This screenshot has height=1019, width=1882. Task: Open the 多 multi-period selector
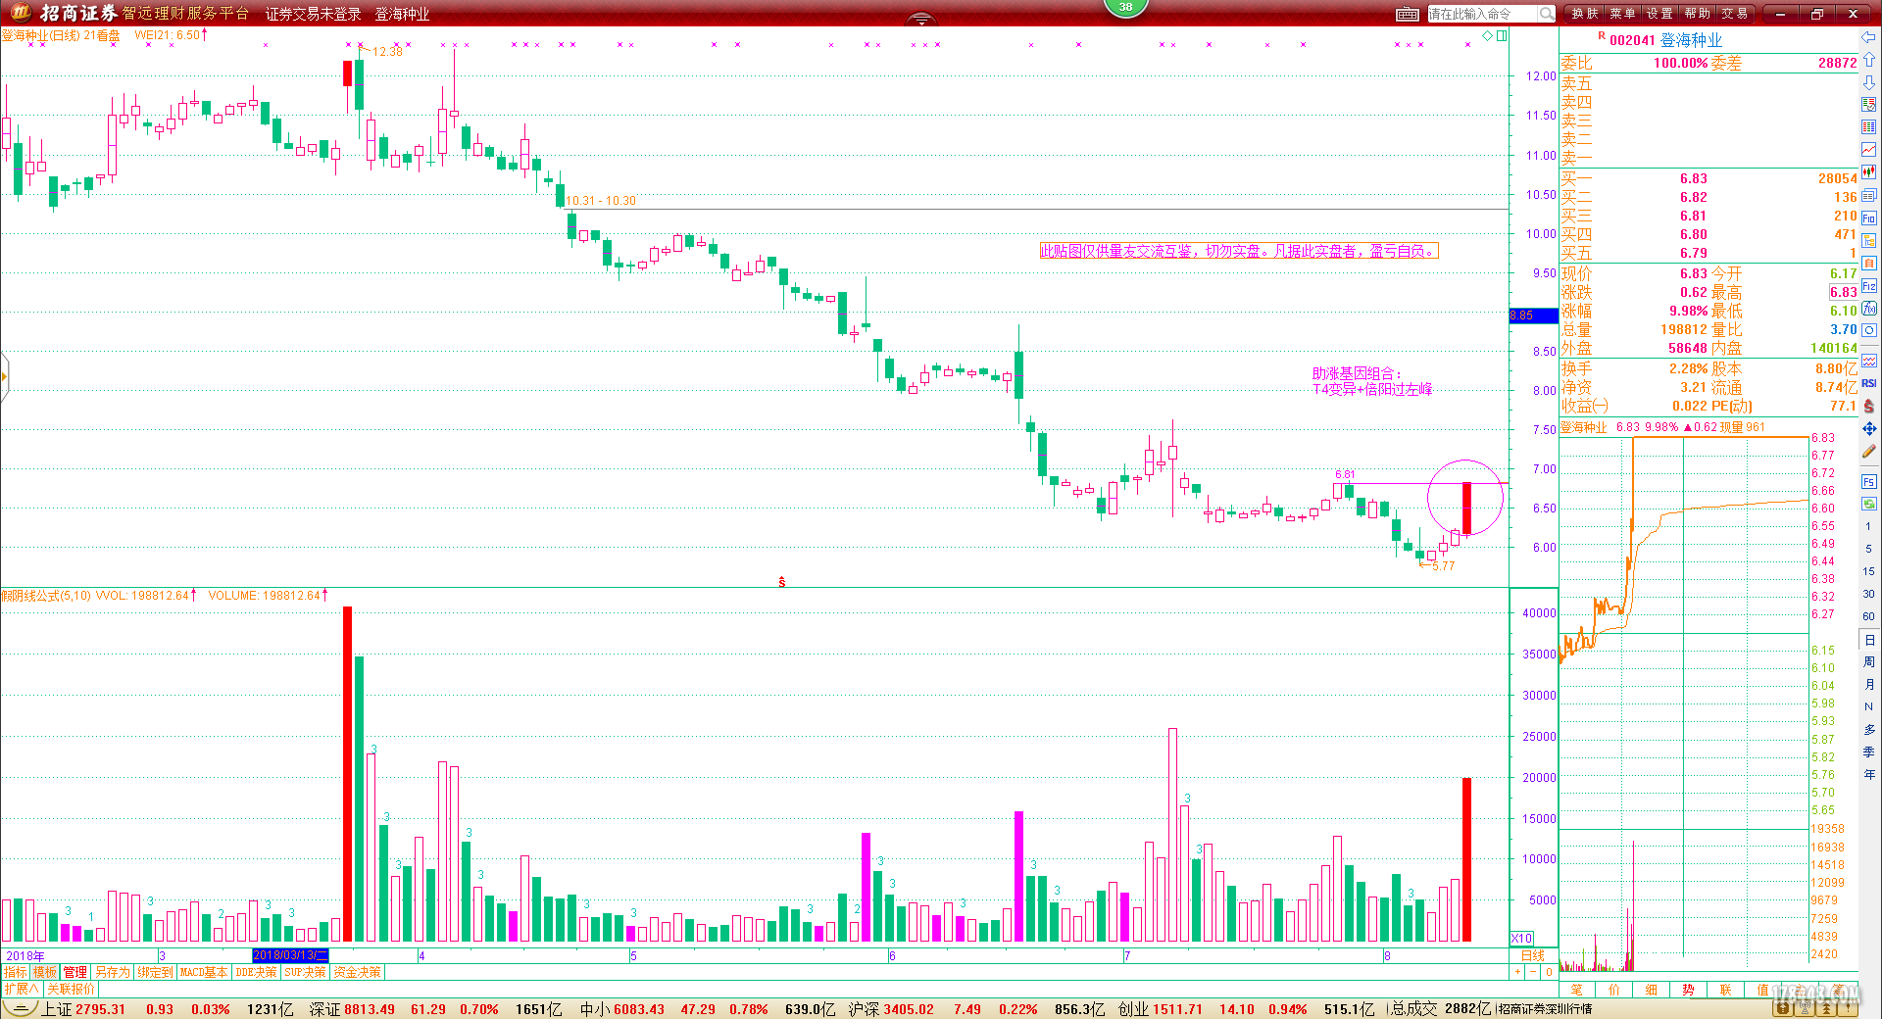(1868, 729)
